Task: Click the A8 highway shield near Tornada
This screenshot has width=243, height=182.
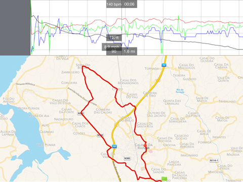Action: tap(164, 65)
